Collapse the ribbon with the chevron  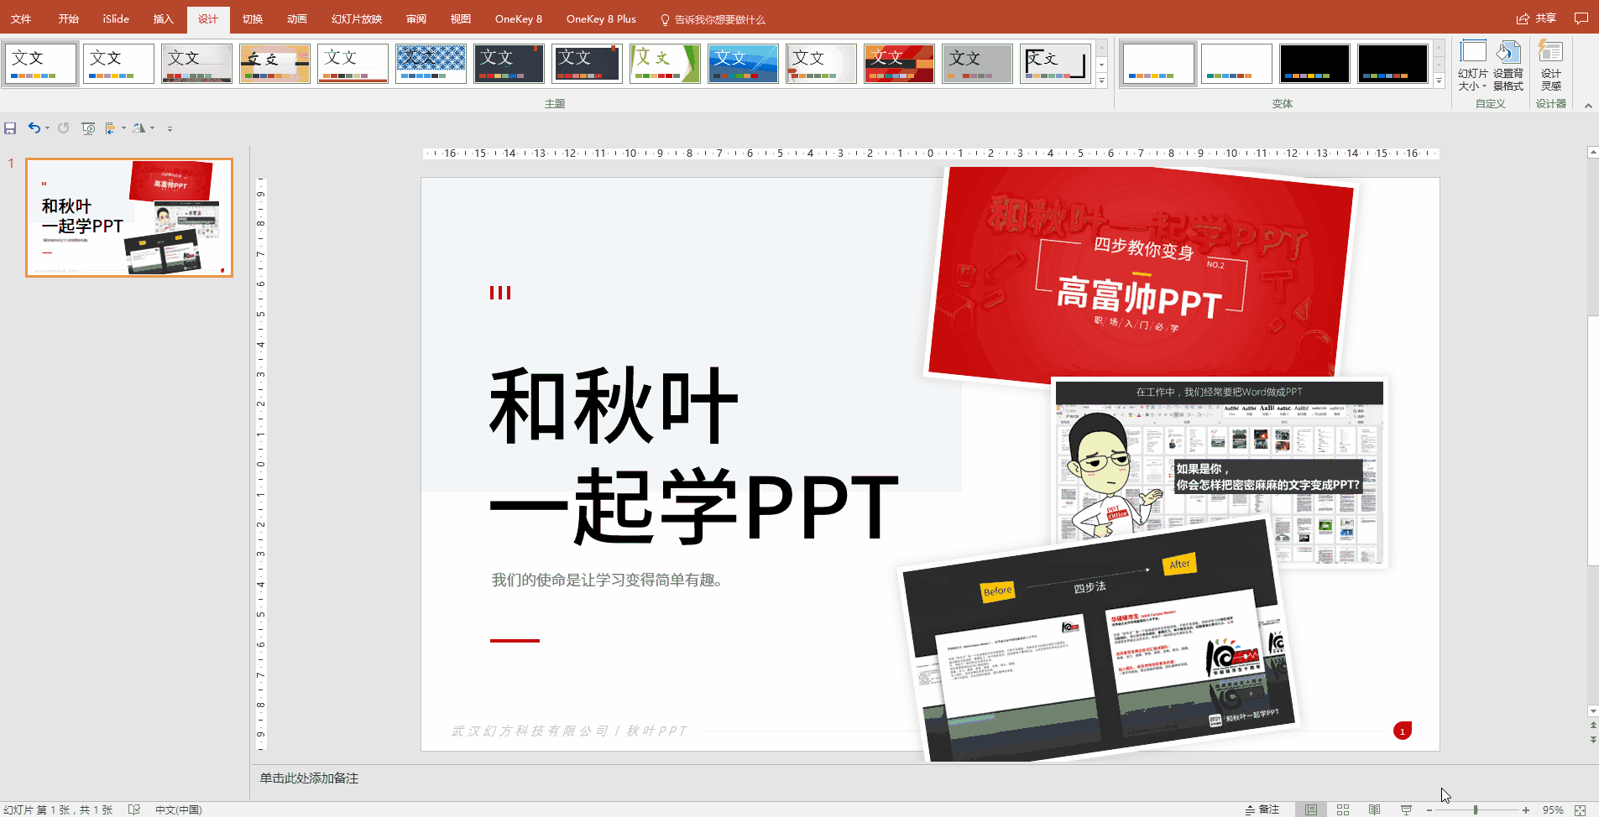1588,106
